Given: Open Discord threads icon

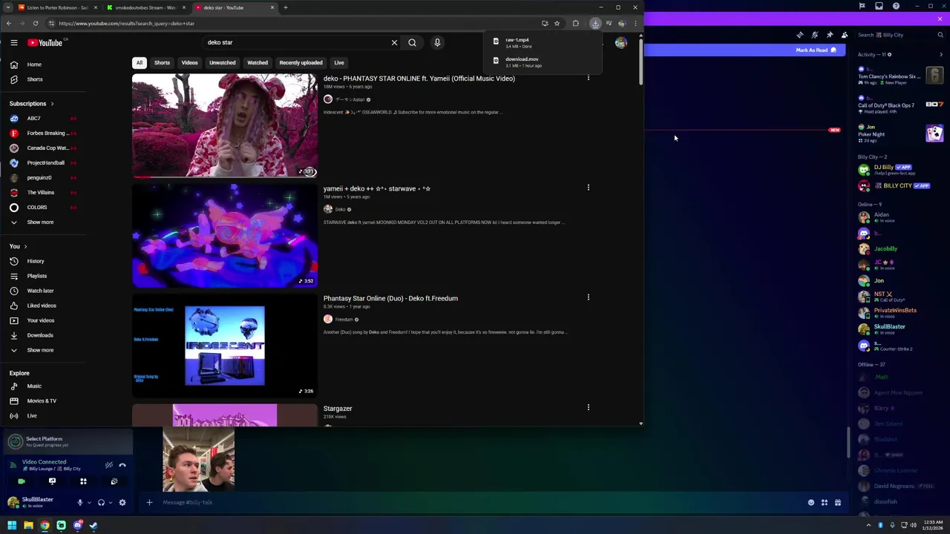Looking at the screenshot, I should (x=800, y=35).
